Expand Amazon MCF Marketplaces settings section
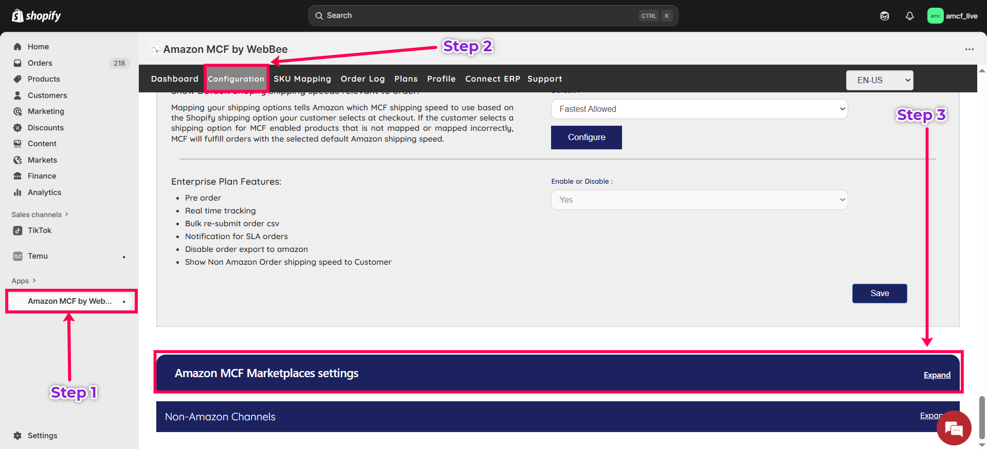Image resolution: width=987 pixels, height=449 pixels. [x=937, y=375]
